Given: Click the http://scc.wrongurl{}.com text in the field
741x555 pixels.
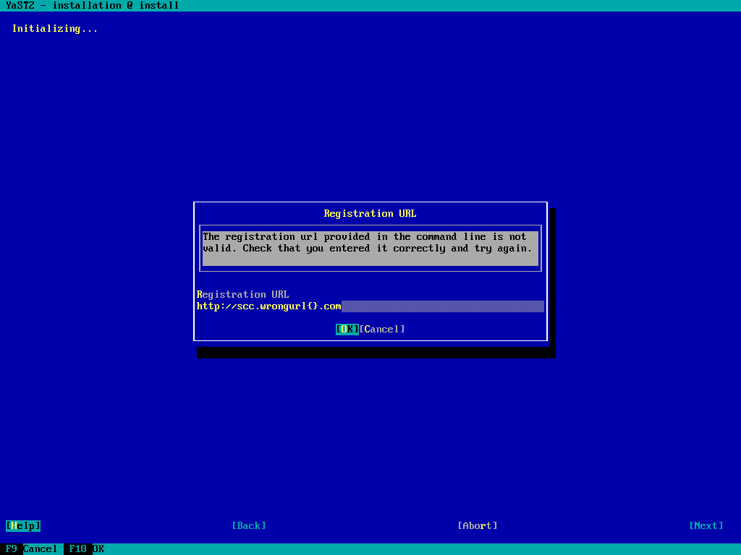Looking at the screenshot, I should click(268, 306).
